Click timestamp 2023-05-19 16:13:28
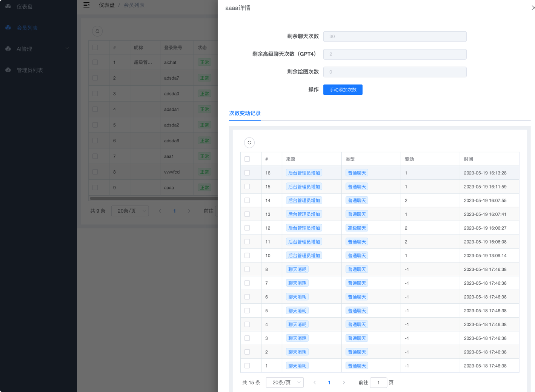Image resolution: width=535 pixels, height=392 pixels. coord(485,173)
